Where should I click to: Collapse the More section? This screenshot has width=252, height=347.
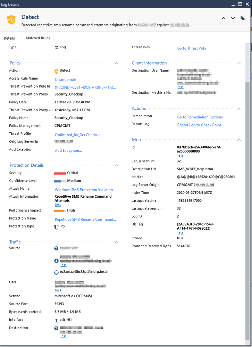pos(239,140)
